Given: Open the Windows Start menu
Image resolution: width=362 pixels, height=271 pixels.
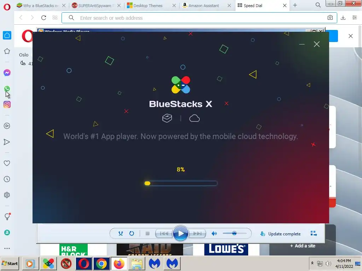Looking at the screenshot, I should [x=10, y=263].
